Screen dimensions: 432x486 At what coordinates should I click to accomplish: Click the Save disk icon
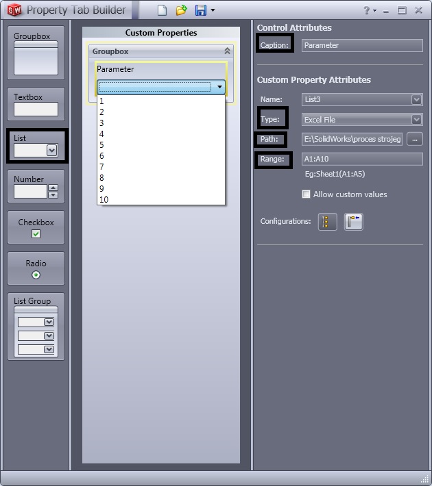click(x=201, y=10)
